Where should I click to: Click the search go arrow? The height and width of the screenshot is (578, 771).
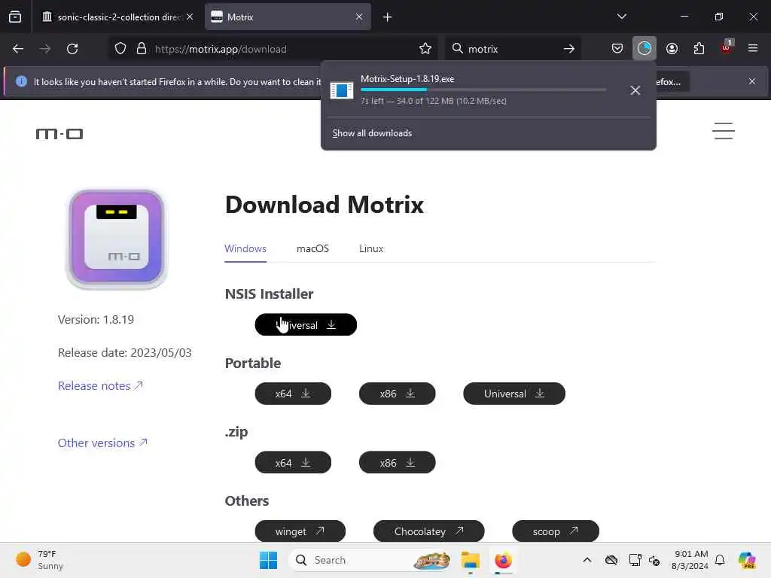(569, 49)
